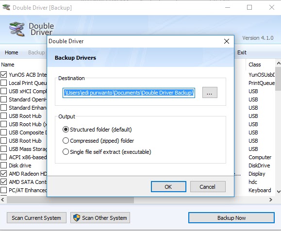This screenshot has width=281, height=231.
Task: Uncheck the AMD Radeon HD checkbox
Action: click(3, 173)
